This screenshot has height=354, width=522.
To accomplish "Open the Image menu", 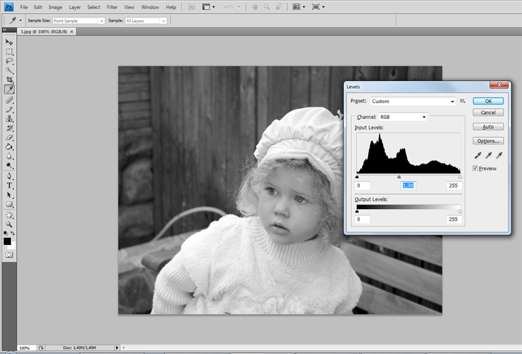I will tap(55, 7).
